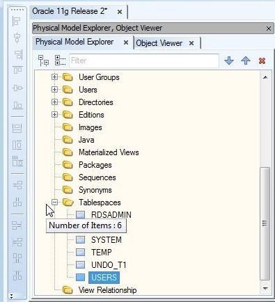The height and width of the screenshot is (302, 275).
Task: Click the blue up arrow previous filter result
Action: pos(246,61)
